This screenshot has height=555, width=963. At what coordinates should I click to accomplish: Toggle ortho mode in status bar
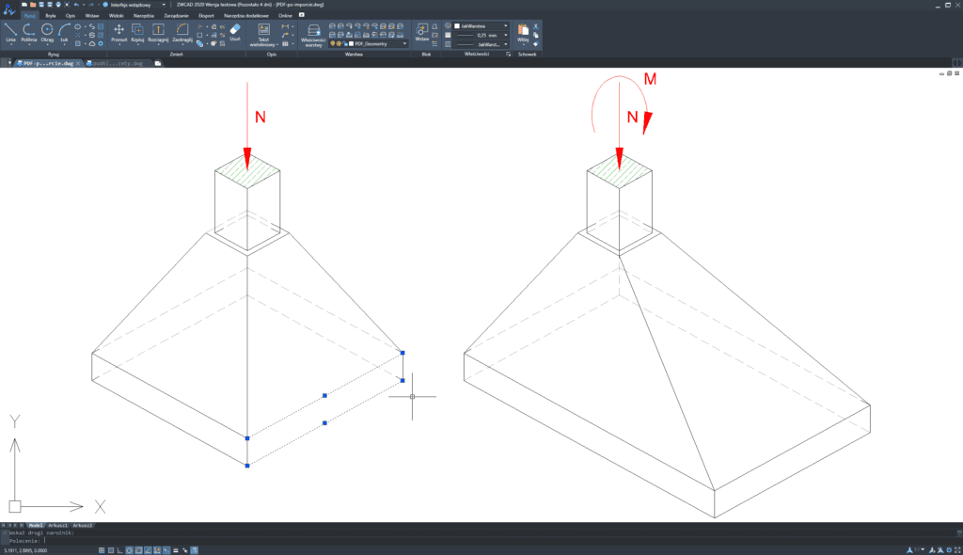(x=119, y=550)
